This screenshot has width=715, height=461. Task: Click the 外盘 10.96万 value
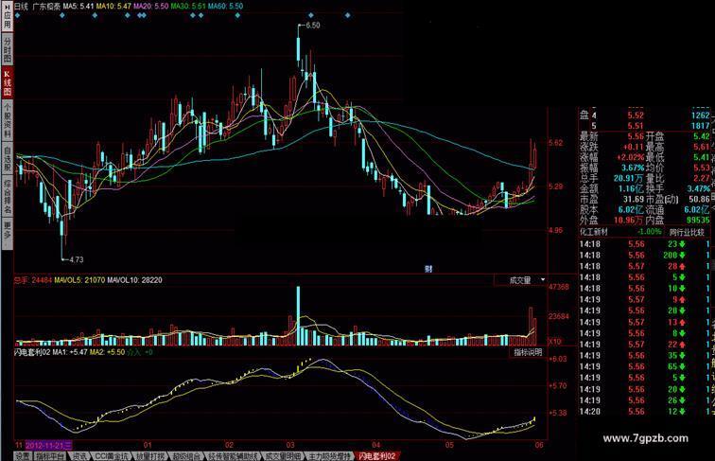pos(629,221)
